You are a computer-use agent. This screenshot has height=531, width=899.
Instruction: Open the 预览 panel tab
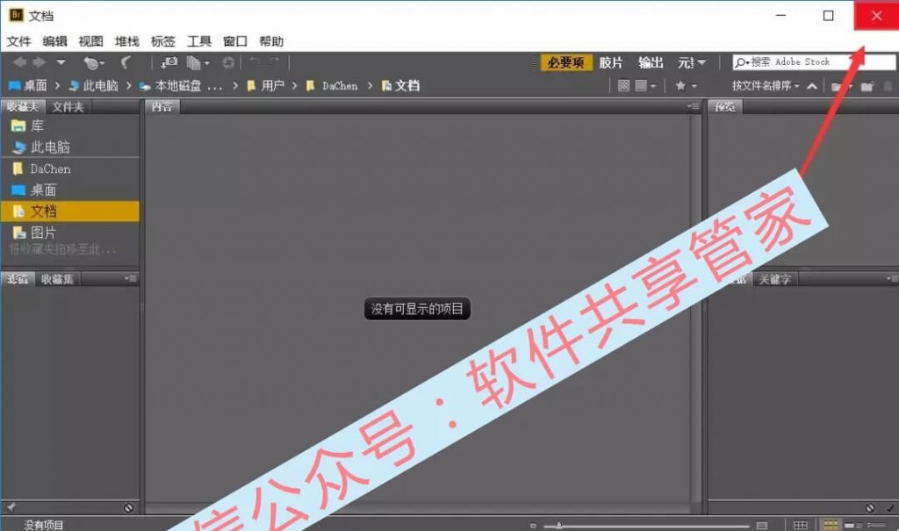coord(724,106)
